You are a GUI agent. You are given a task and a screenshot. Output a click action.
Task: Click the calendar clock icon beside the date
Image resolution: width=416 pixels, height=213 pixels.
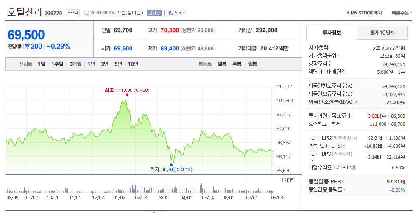87,13
